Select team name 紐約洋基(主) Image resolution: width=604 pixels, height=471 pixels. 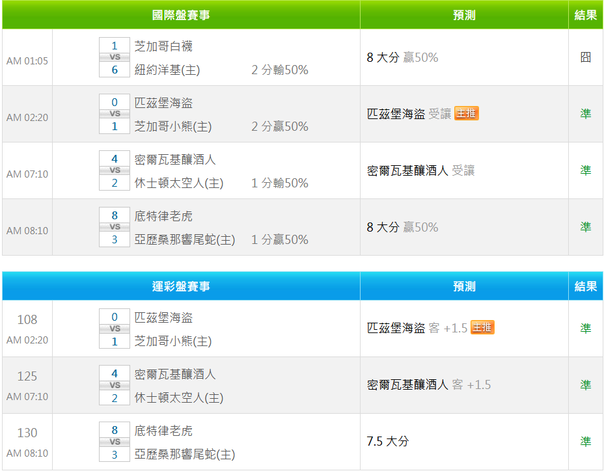(x=167, y=70)
